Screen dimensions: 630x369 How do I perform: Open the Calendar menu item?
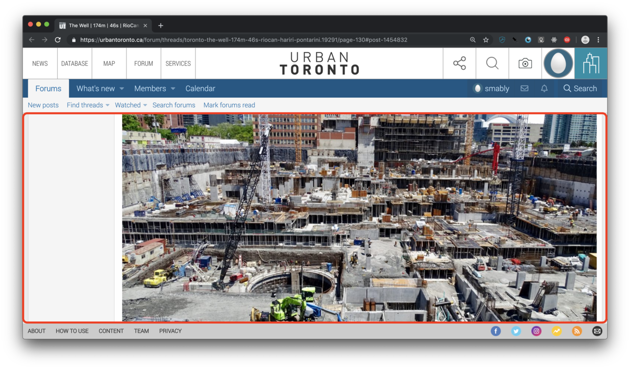coord(200,89)
